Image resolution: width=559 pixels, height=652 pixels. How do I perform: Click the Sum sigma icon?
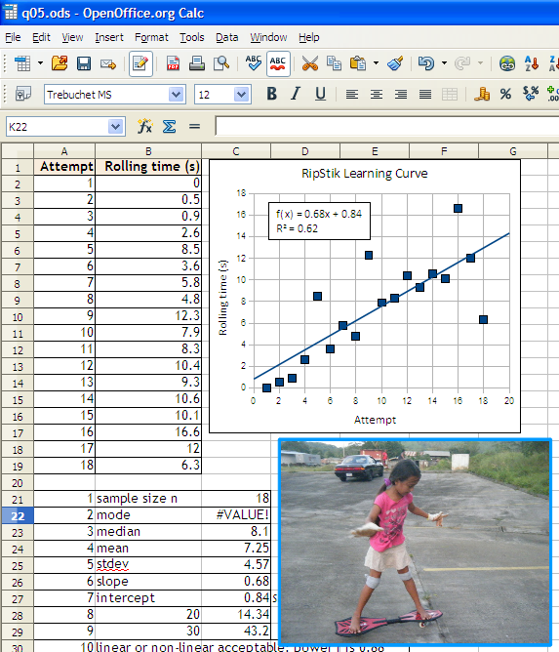(169, 126)
